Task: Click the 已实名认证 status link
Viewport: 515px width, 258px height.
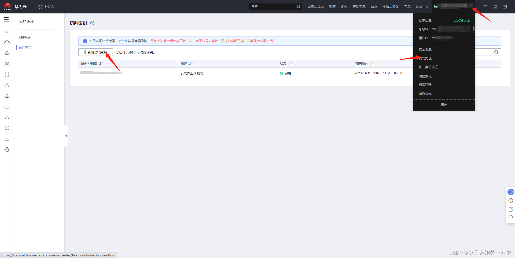Action: [x=462, y=20]
